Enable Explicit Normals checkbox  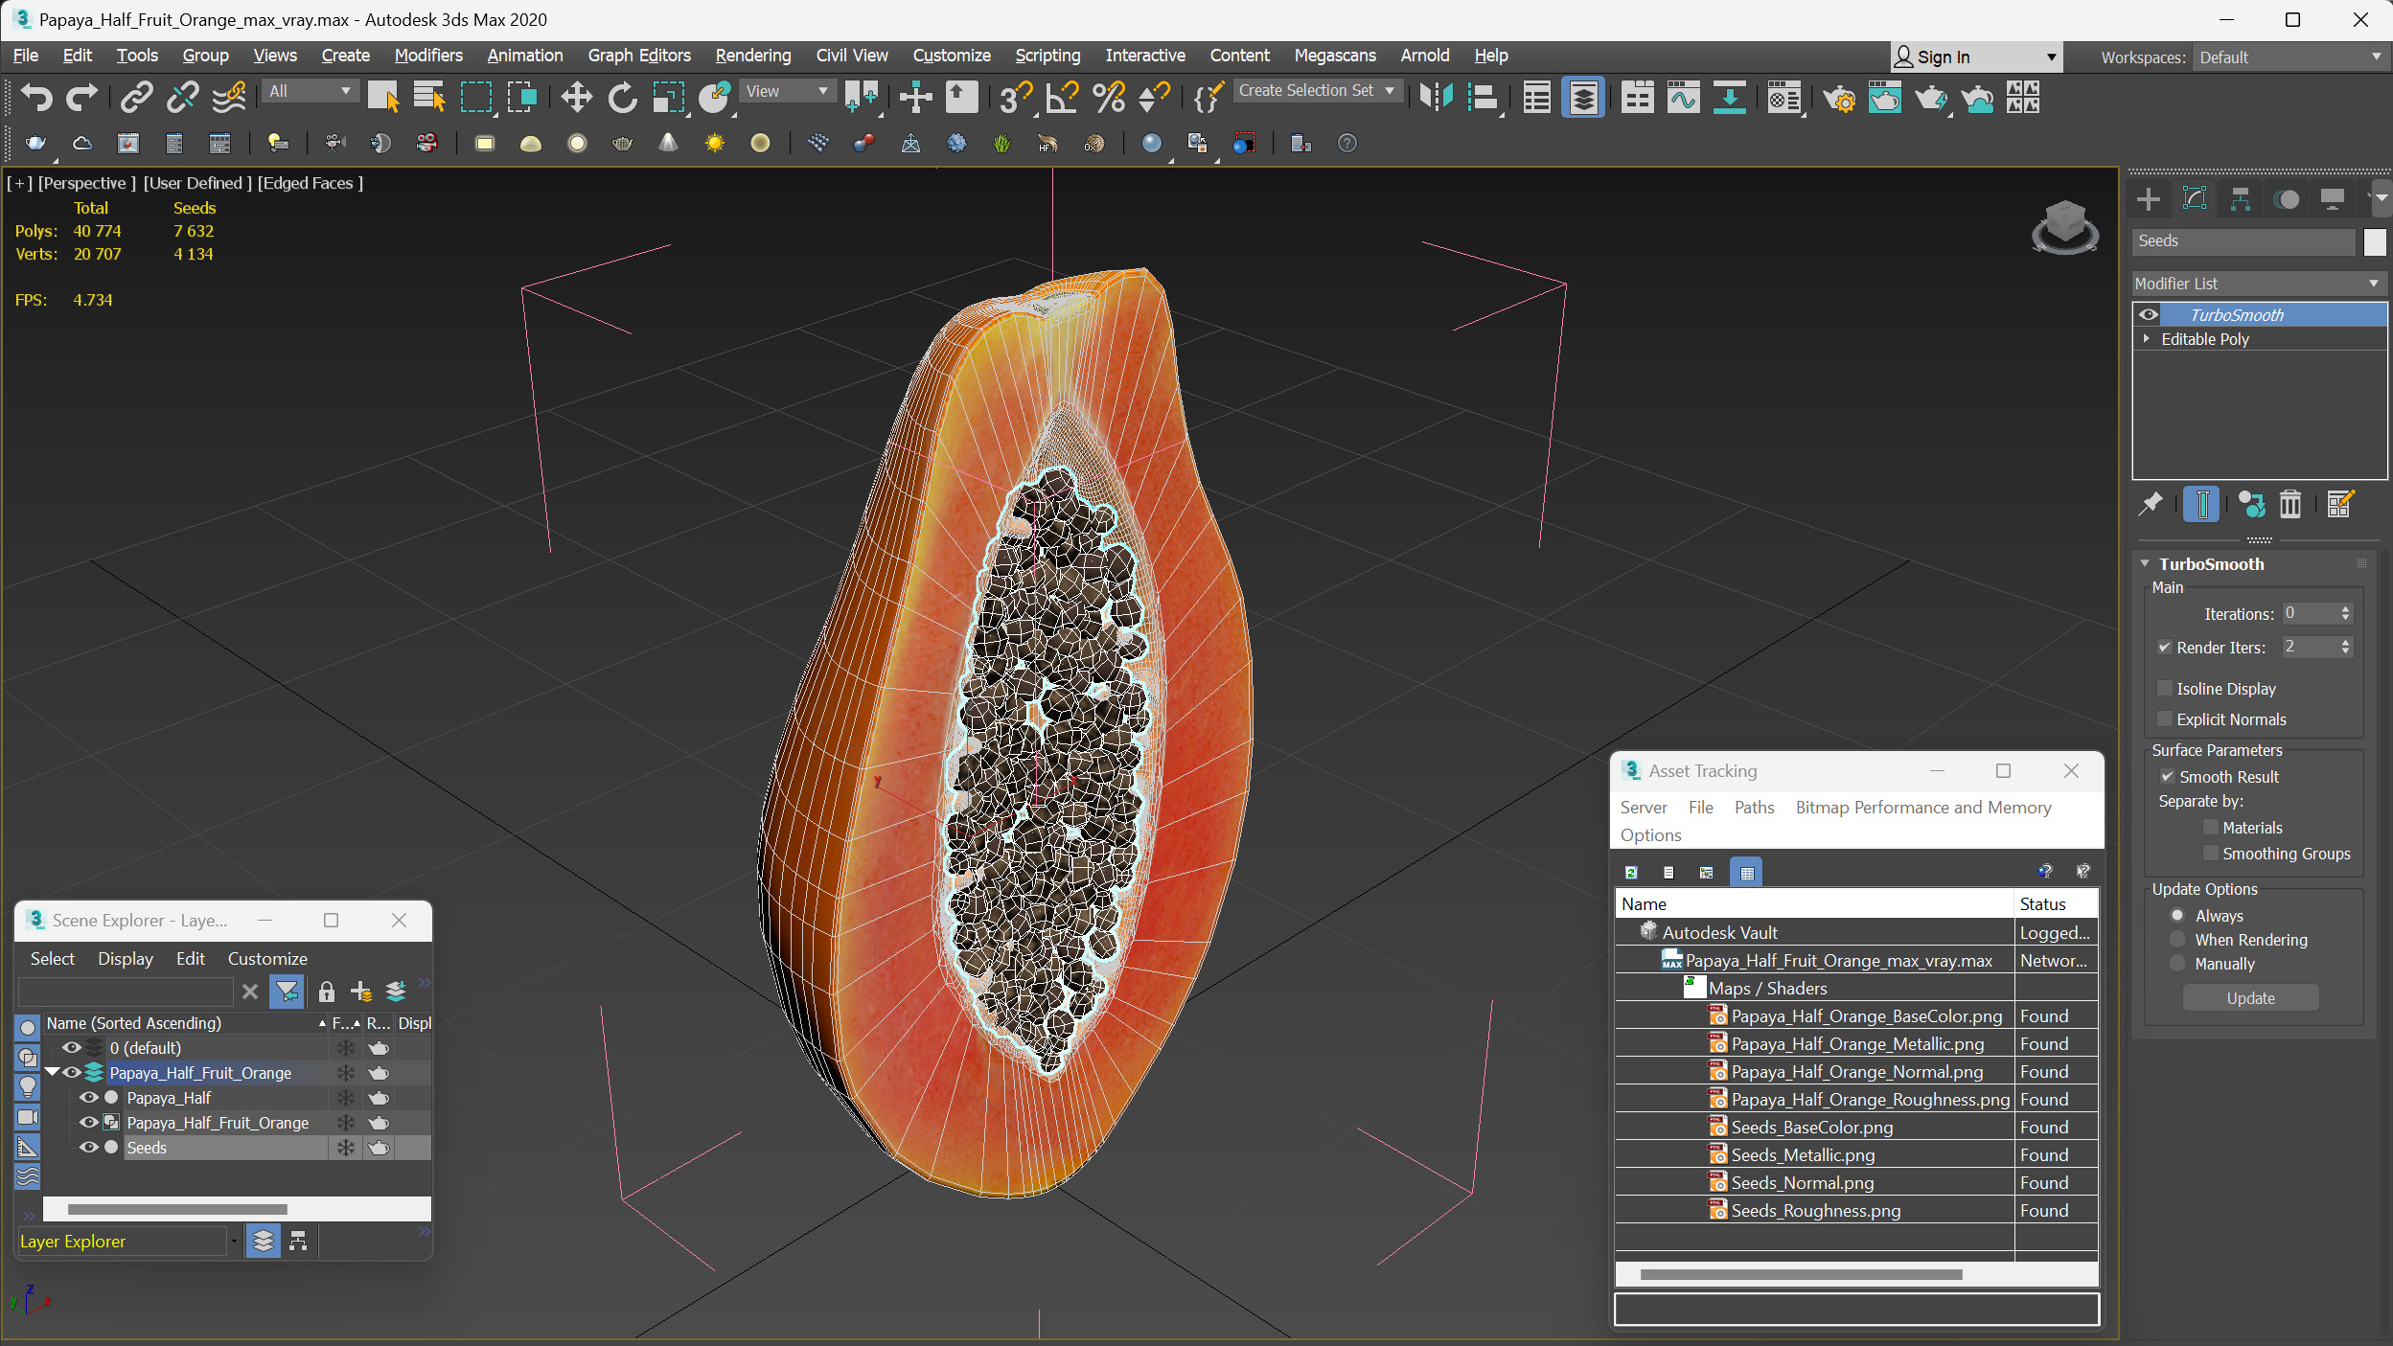(x=2164, y=719)
